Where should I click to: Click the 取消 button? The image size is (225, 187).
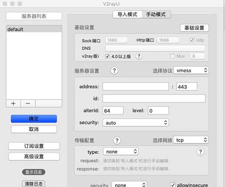34,129
